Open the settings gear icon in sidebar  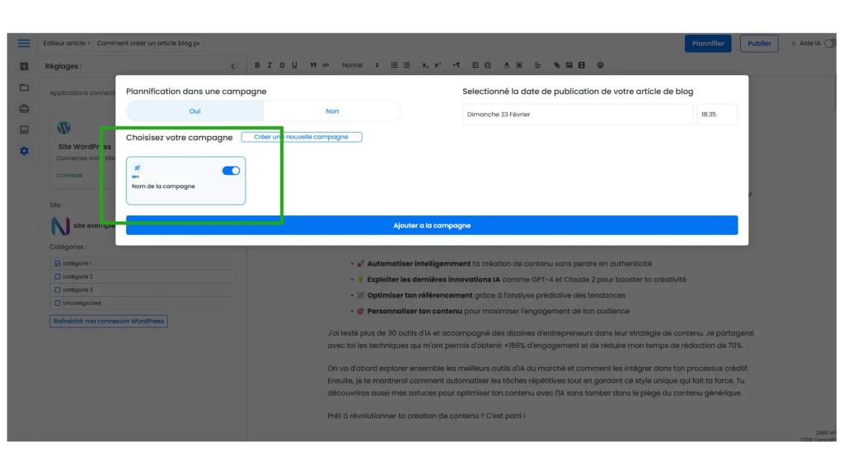pyautogui.click(x=24, y=151)
